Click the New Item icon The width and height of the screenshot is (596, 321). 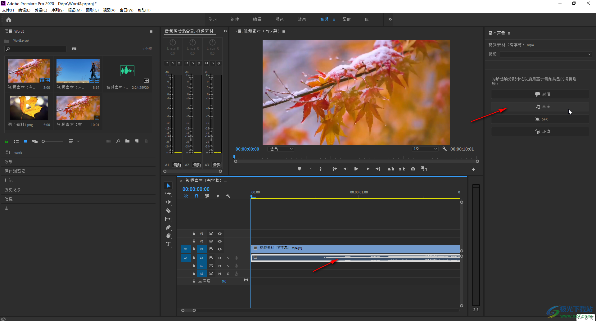tap(137, 141)
